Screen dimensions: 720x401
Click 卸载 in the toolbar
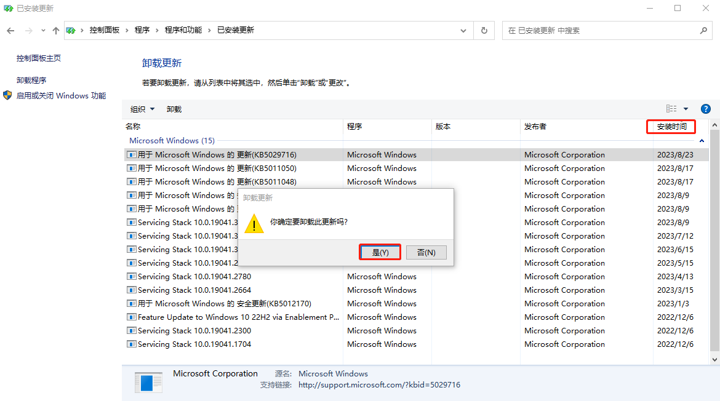pyautogui.click(x=174, y=109)
